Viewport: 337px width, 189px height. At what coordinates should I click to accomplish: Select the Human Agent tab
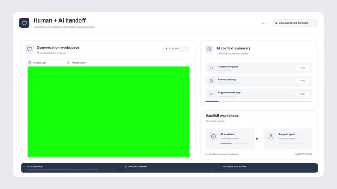click(77, 62)
